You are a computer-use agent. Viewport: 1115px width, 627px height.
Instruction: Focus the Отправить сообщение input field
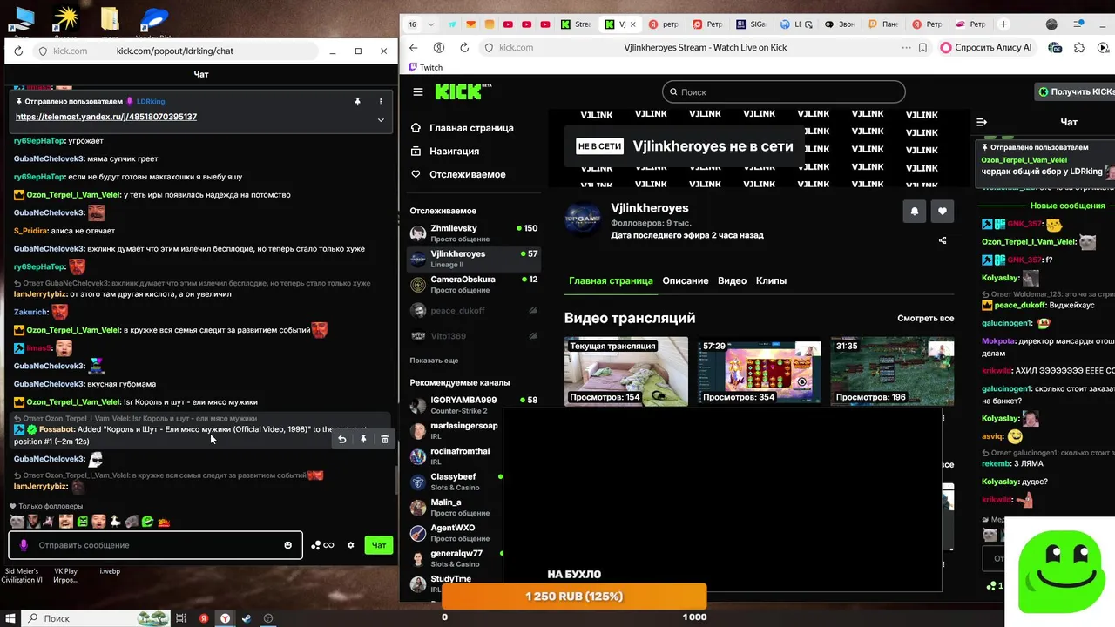click(156, 545)
